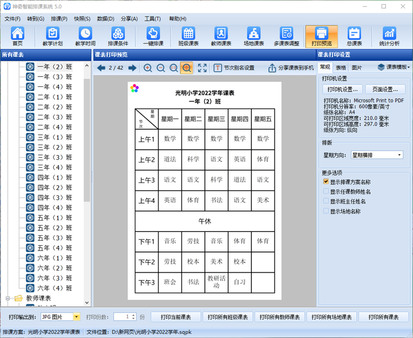Image resolution: width=413 pixels, height=338 pixels.
Task: Click 打印所有班级课表 button
Action: [x=228, y=317]
